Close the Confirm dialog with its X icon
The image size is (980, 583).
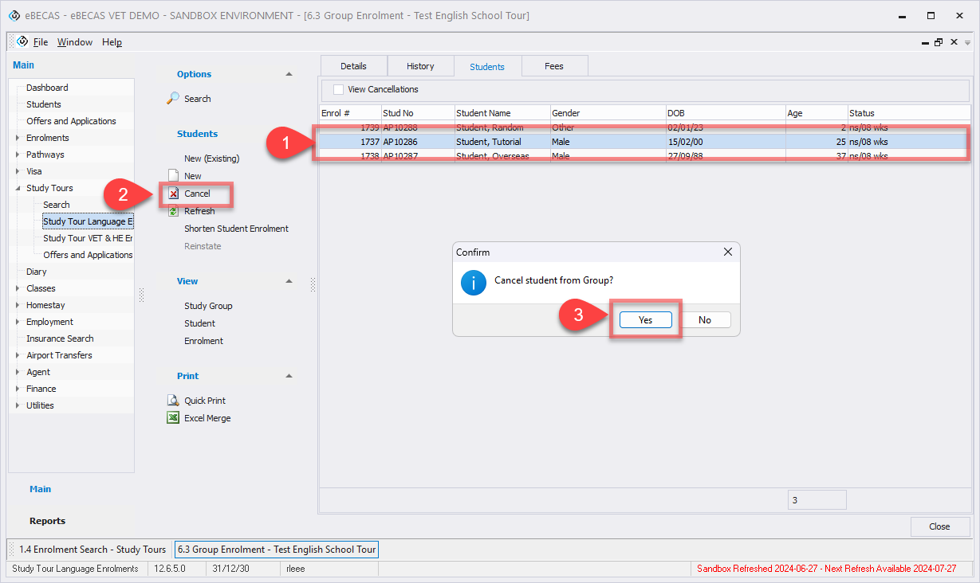tap(727, 252)
